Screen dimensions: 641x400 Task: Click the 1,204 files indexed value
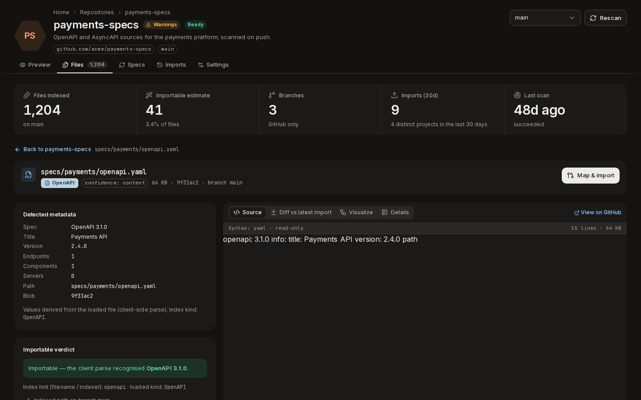[42, 110]
